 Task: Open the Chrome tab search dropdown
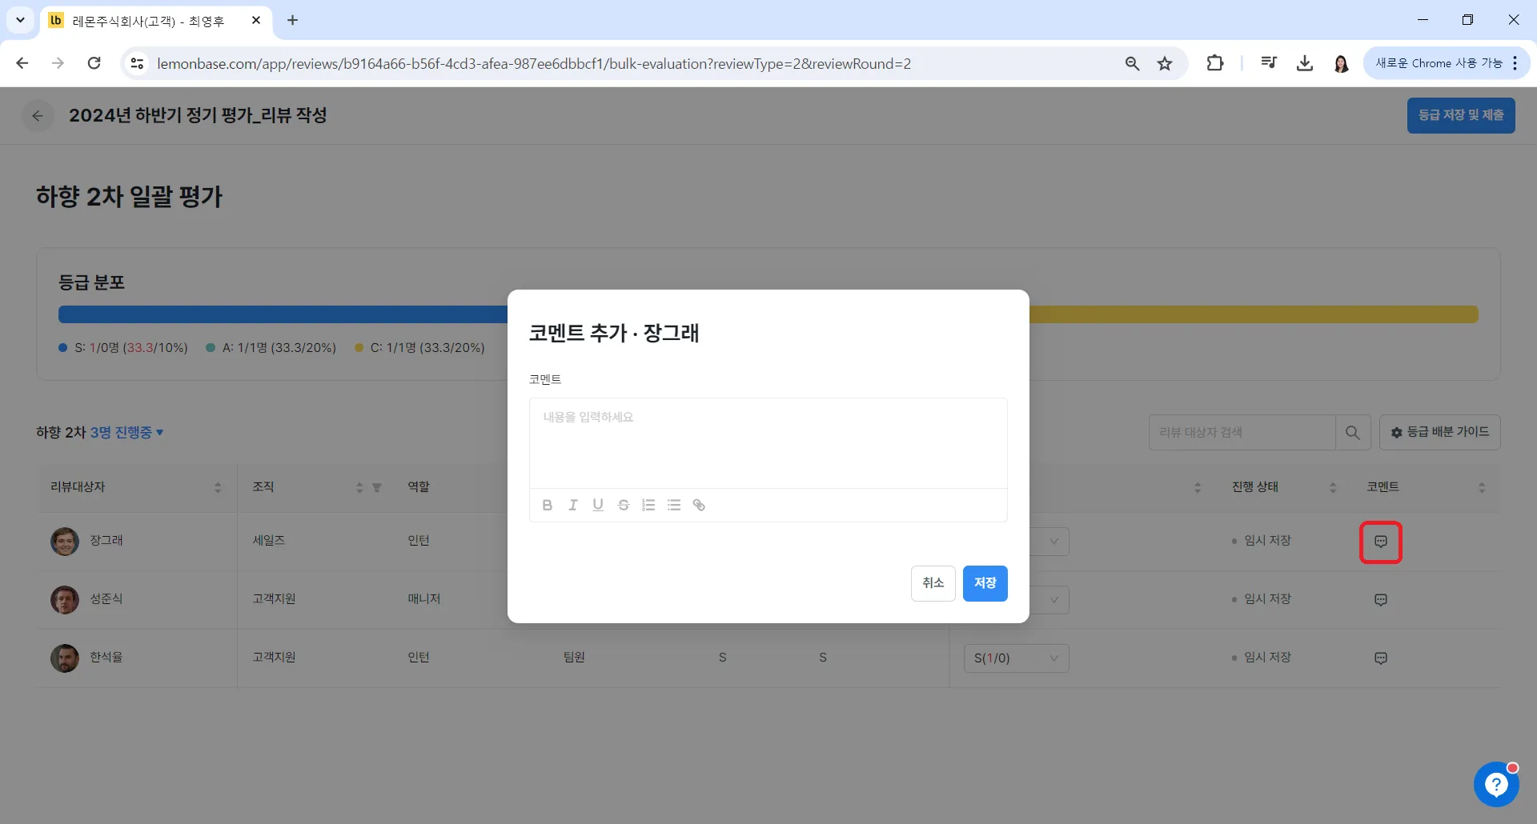pos(20,20)
